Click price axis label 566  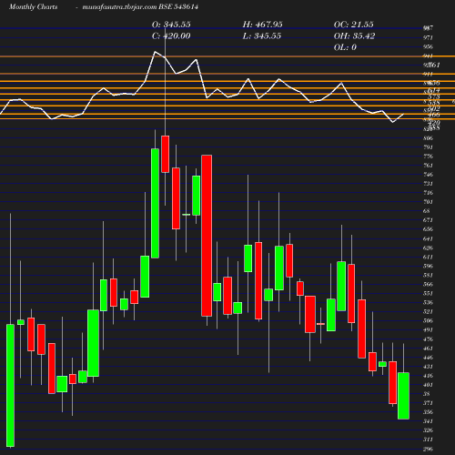point(428,284)
